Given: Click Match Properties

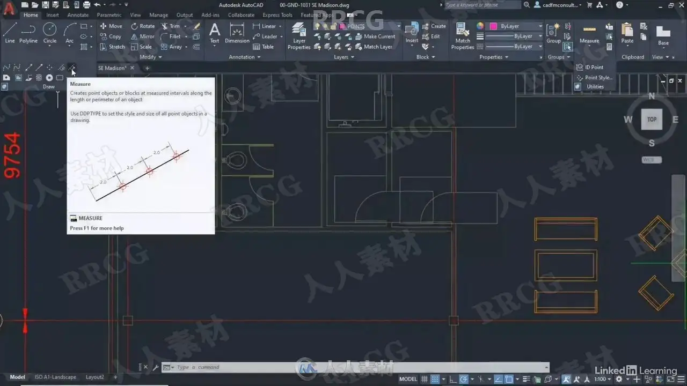Looking at the screenshot, I should (463, 36).
